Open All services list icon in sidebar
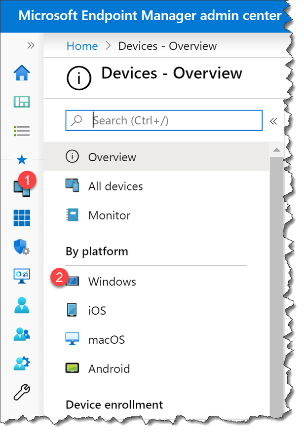The width and height of the screenshot is (304, 435). coord(22,131)
